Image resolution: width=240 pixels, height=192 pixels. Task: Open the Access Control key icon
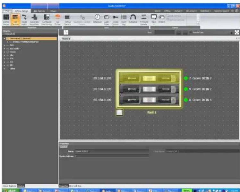(x=115, y=20)
